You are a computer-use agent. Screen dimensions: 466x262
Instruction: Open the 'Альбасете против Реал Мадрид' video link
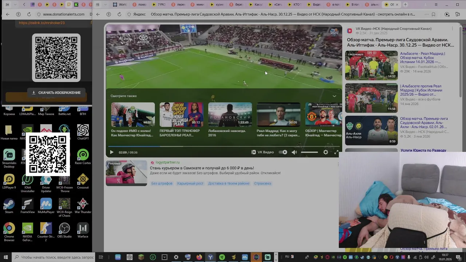click(x=421, y=90)
